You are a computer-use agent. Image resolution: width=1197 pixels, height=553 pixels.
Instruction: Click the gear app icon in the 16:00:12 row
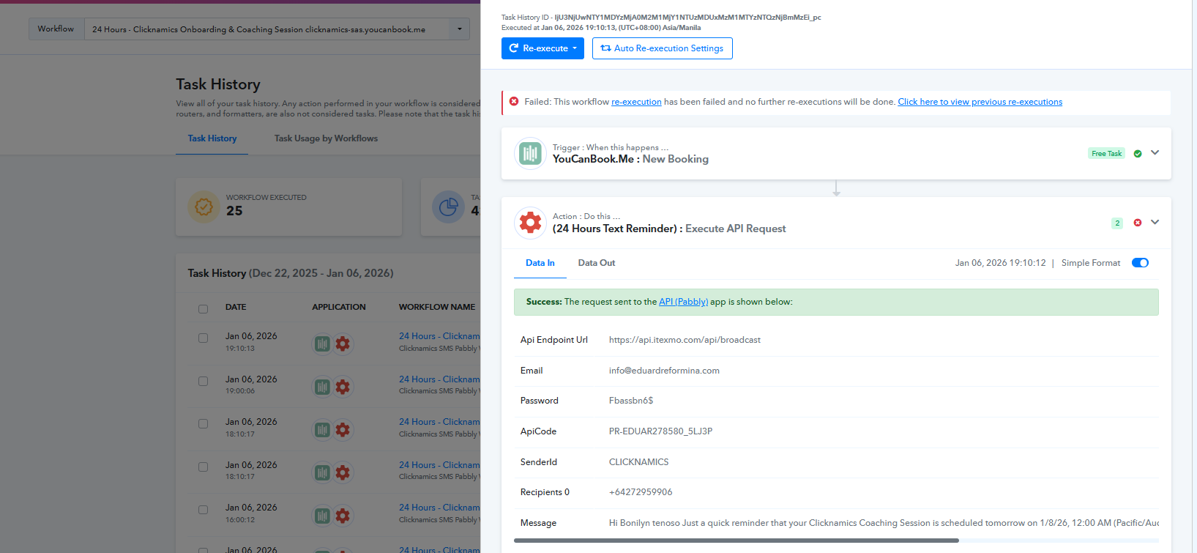[x=343, y=516]
